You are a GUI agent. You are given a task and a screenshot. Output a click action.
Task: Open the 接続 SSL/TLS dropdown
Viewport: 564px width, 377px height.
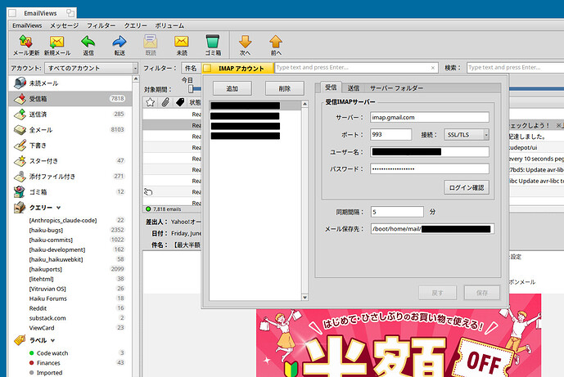(x=467, y=135)
